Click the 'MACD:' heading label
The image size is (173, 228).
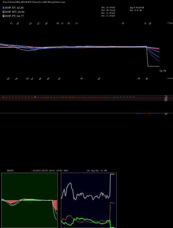(x=10, y=171)
